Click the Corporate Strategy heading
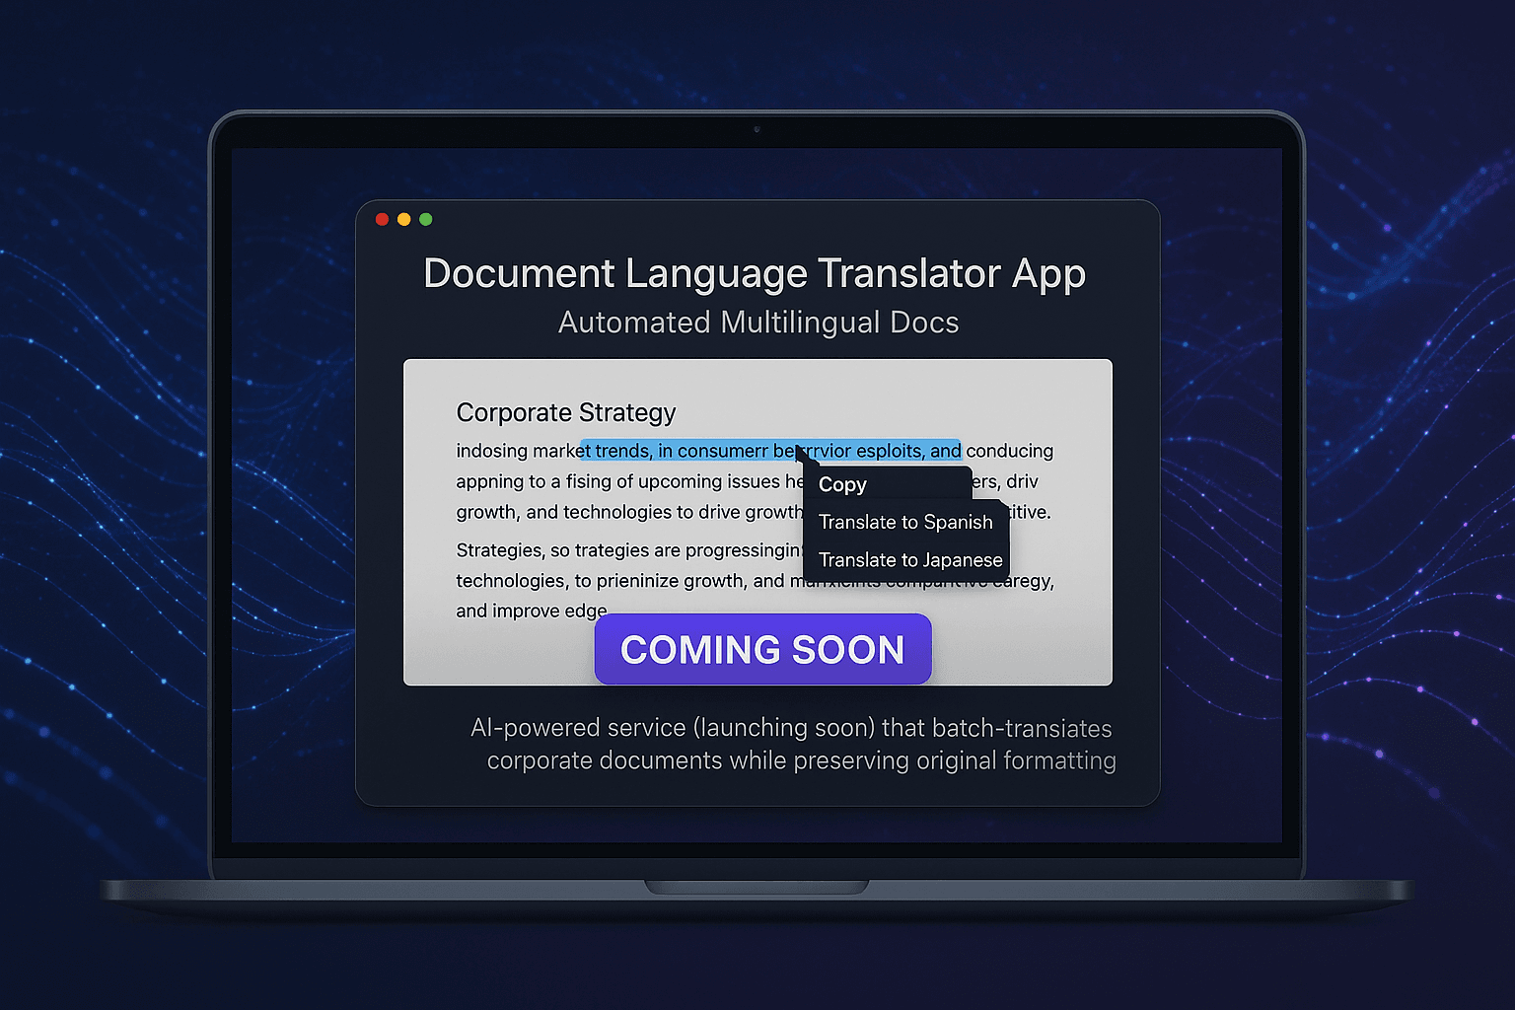Viewport: 1515px width, 1010px height. point(566,412)
